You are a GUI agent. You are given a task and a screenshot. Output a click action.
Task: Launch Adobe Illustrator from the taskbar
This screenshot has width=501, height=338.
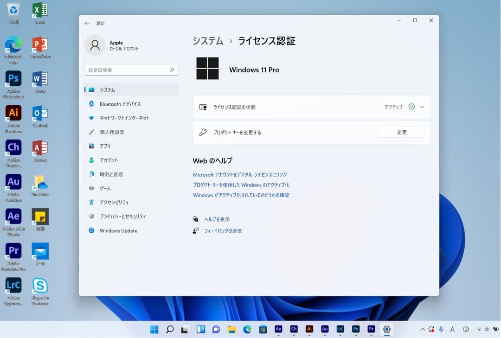(x=309, y=329)
